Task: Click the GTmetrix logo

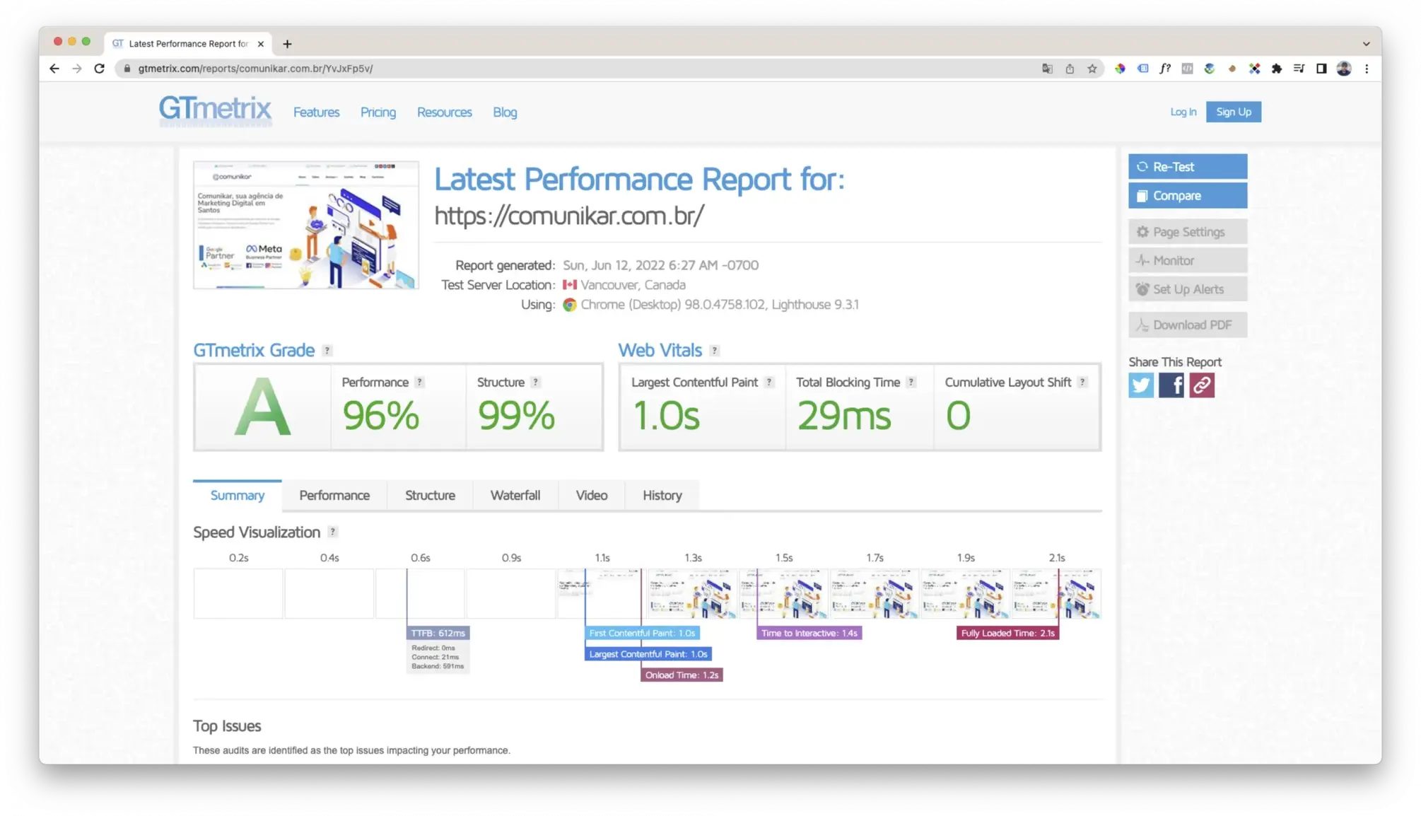Action: coord(215,110)
